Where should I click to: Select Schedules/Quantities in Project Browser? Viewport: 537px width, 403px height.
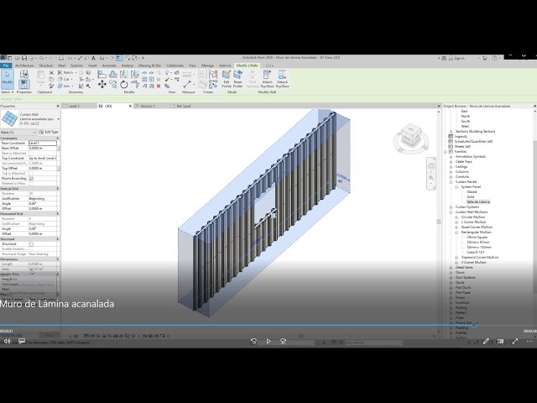[473, 141]
